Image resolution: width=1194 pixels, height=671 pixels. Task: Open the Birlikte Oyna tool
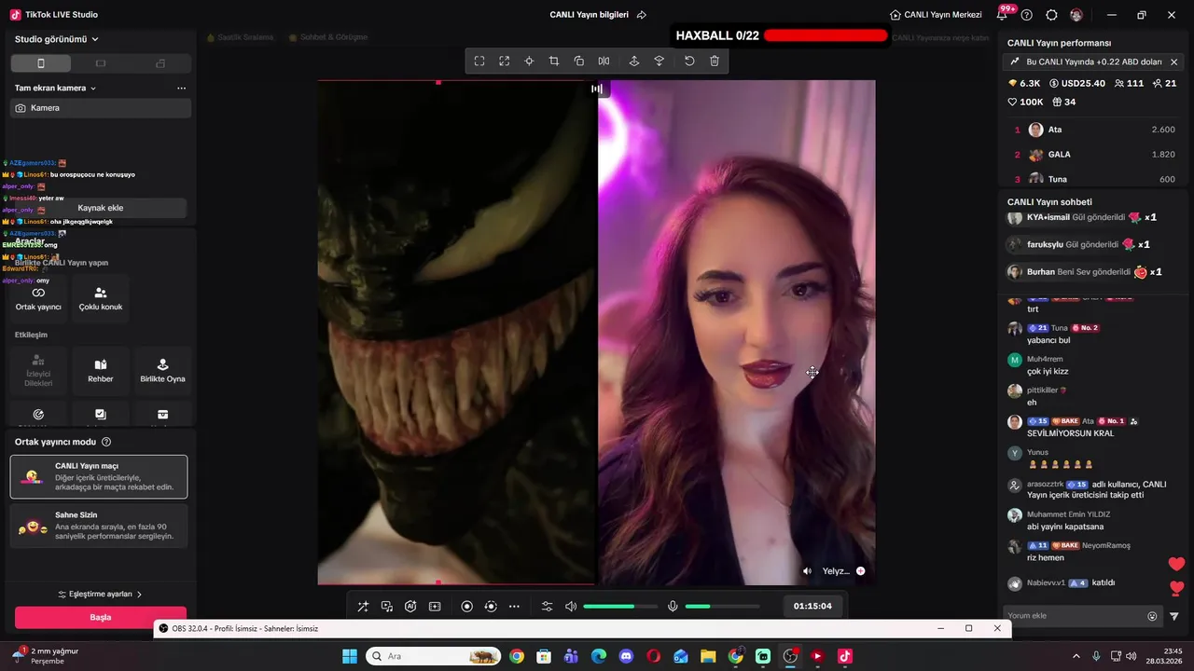tap(162, 370)
